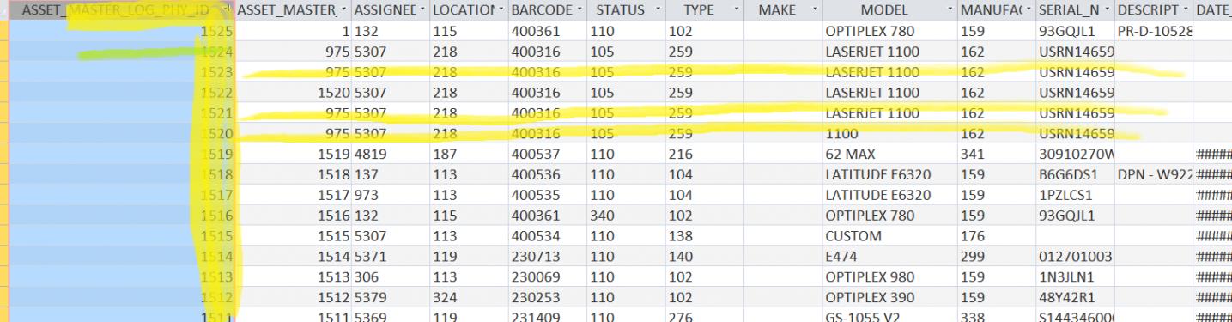1232x322 pixels.
Task: Click model cell OPTIPLEX 390
Action: point(889,297)
